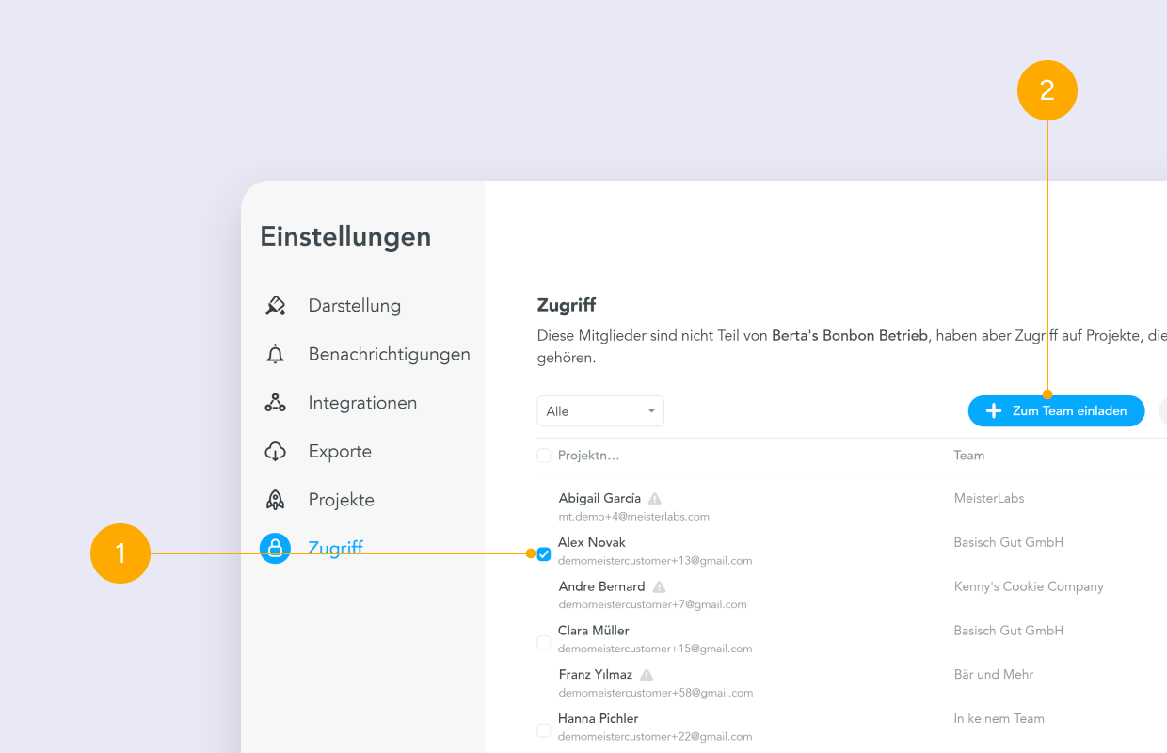
Task: Select the Zugriff settings section
Action: (x=336, y=548)
